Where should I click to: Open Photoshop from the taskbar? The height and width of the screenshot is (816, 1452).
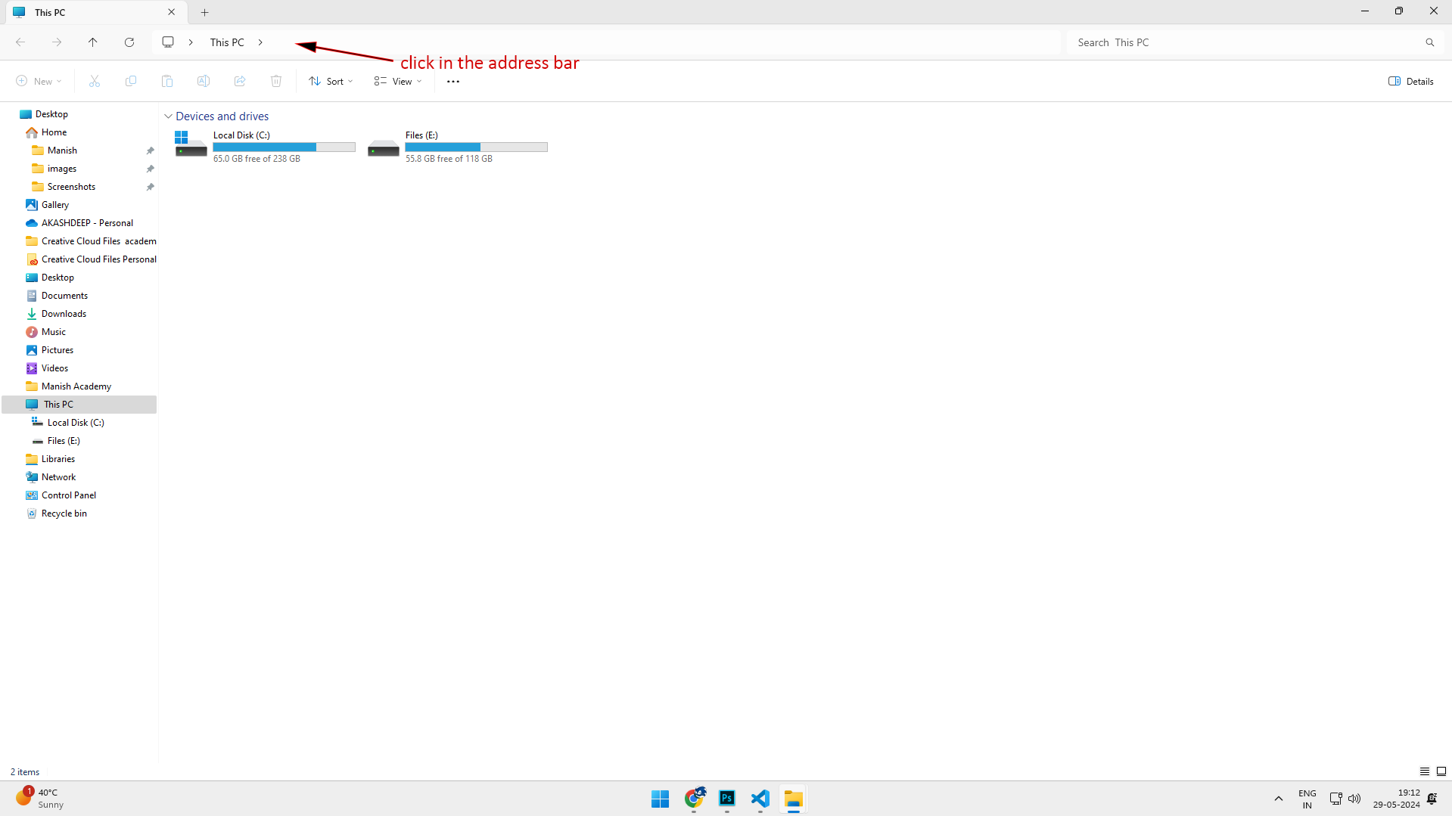727,799
